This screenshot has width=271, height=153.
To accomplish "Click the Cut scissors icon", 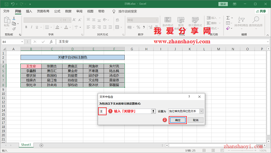I will point(14,18).
